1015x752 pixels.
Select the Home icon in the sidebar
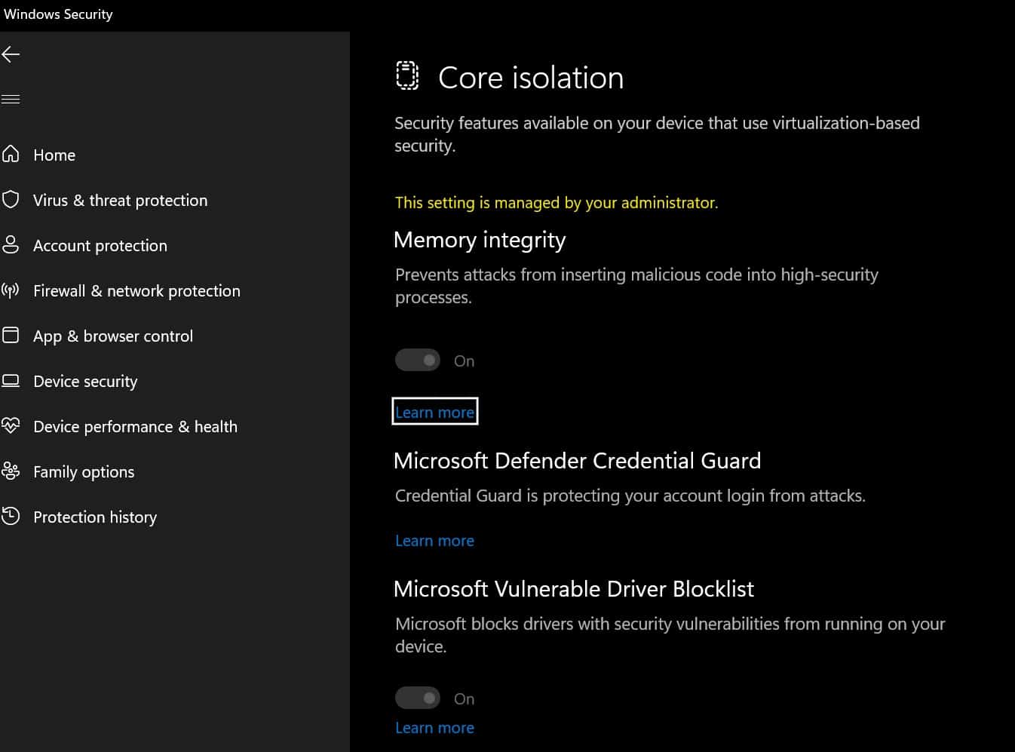coord(11,154)
